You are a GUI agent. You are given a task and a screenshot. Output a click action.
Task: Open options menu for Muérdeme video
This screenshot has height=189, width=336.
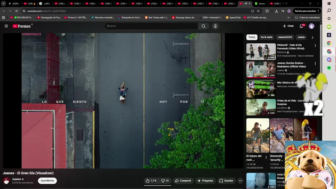pos(315,64)
